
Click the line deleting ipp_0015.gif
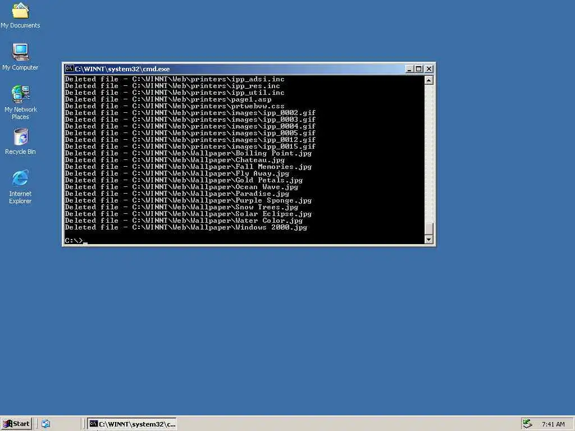point(190,146)
